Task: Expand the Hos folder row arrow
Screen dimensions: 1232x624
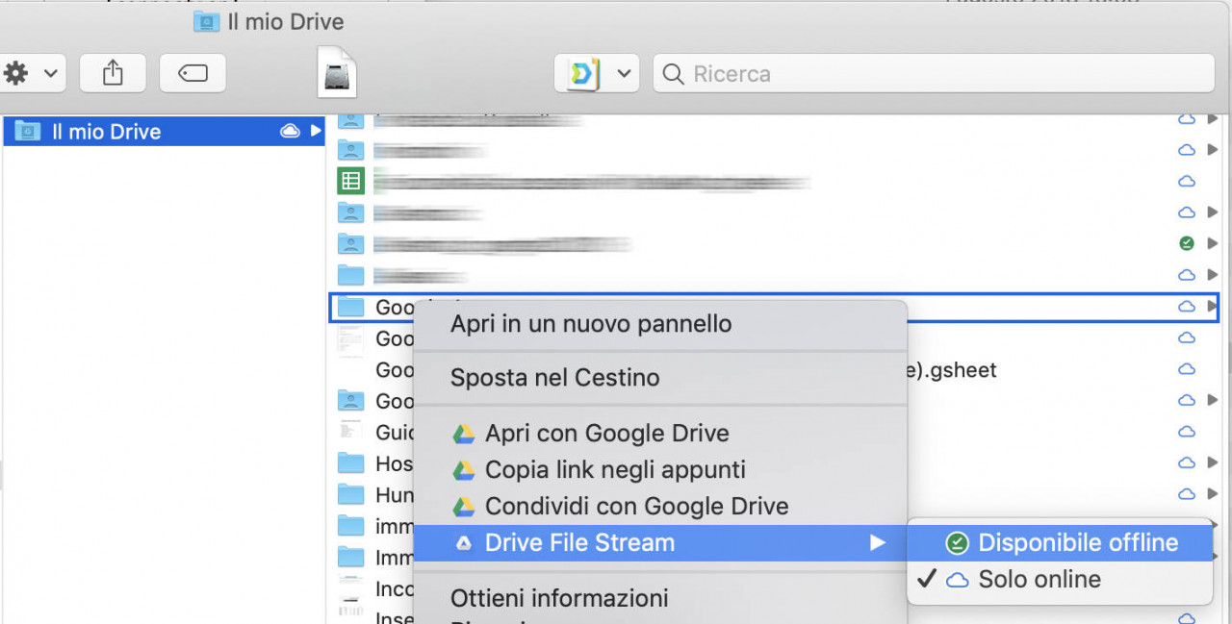Action: pyautogui.click(x=1212, y=463)
